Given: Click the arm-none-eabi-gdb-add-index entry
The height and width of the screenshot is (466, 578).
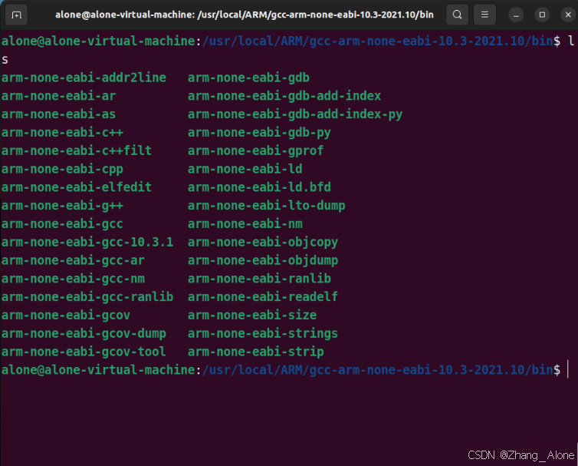Looking at the screenshot, I should point(284,96).
